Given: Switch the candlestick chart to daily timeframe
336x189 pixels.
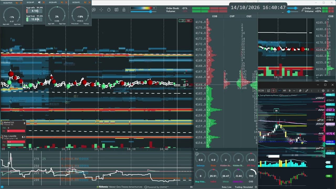Looking at the screenshot, I should click(290, 91).
